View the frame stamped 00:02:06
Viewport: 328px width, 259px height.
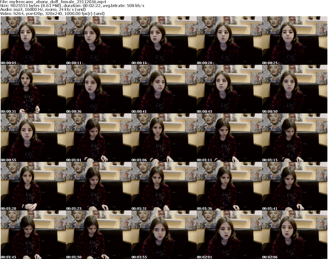295,235
